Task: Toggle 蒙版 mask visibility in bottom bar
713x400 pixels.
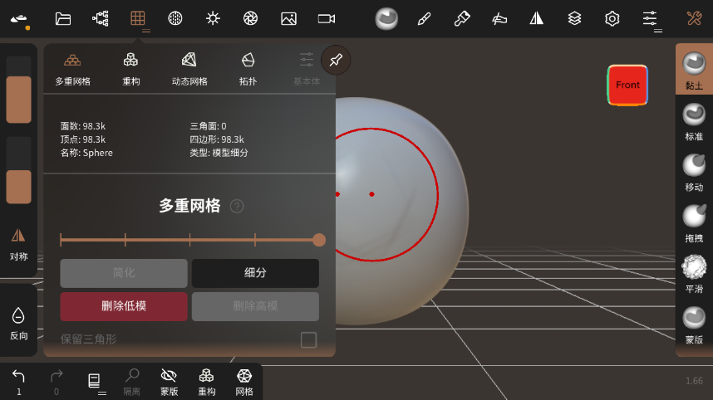Action: coord(169,382)
